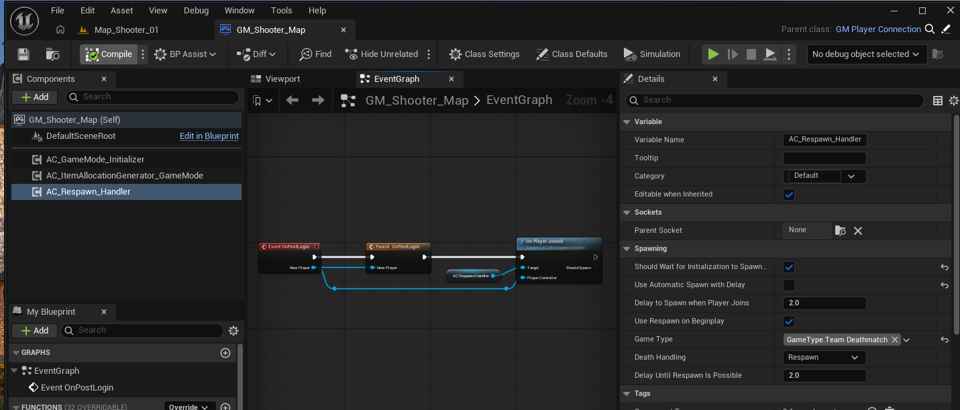Open GM Player Connection parent class link

pyautogui.click(x=878, y=30)
